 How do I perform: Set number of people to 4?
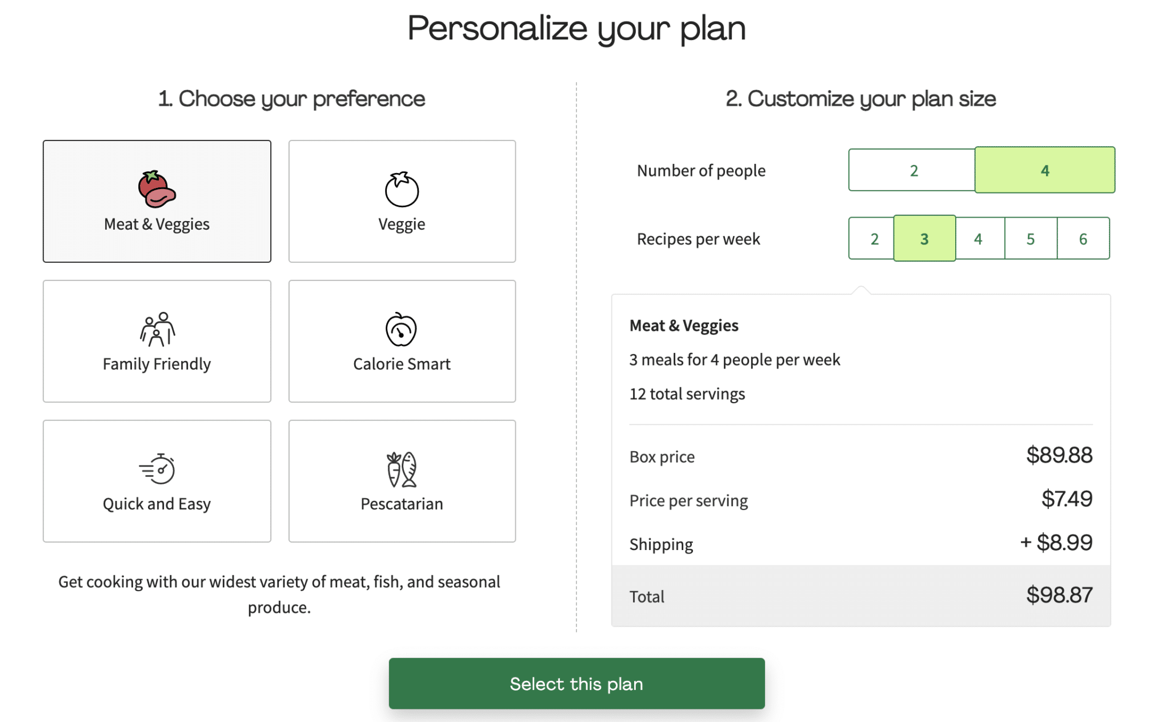(x=1044, y=170)
